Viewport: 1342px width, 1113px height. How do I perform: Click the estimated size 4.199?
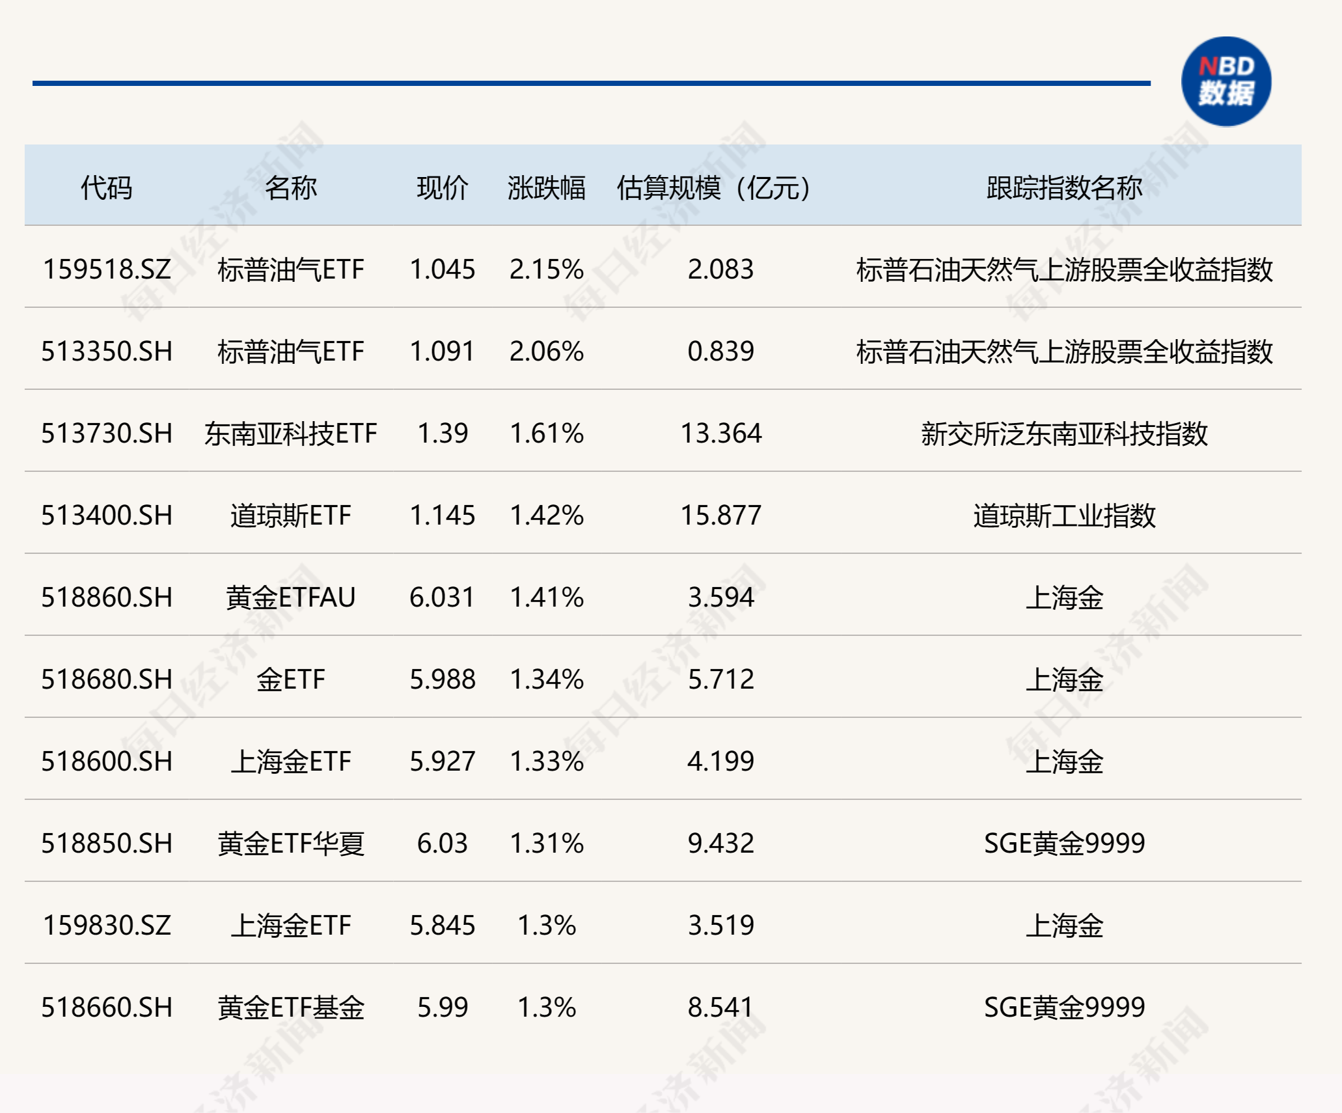click(720, 762)
